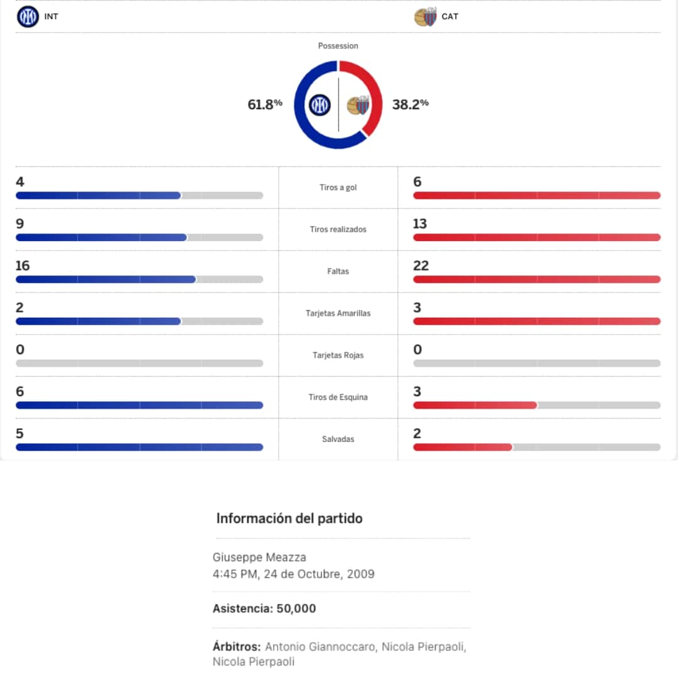
Task: Click the Inter crest beside INT
Action: point(28,16)
